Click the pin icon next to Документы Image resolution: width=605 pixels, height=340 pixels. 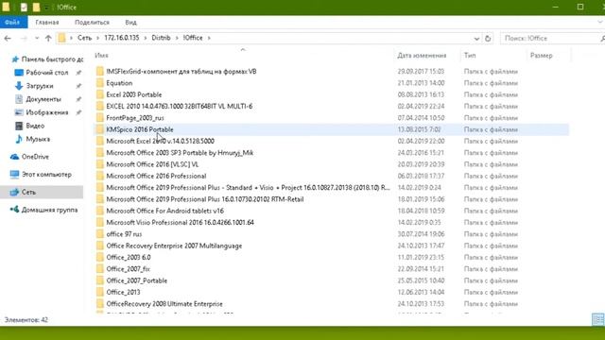click(x=78, y=99)
